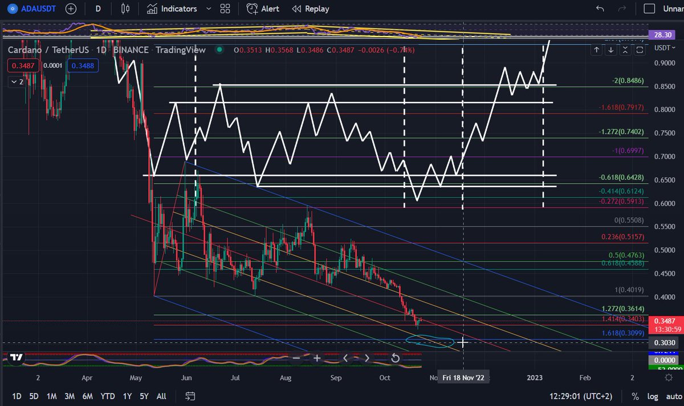This screenshot has height=406, width=684.
Task: Open the ADAUSDT symbol search
Action: click(x=31, y=9)
